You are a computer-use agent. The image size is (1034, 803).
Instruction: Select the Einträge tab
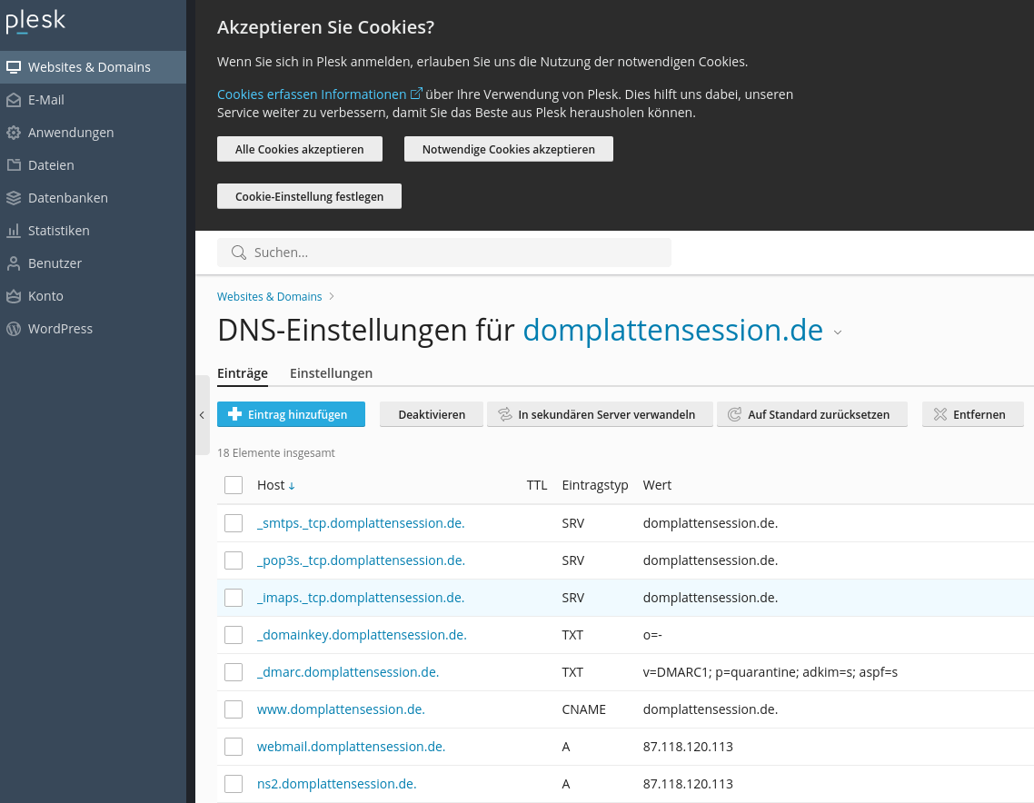click(242, 373)
